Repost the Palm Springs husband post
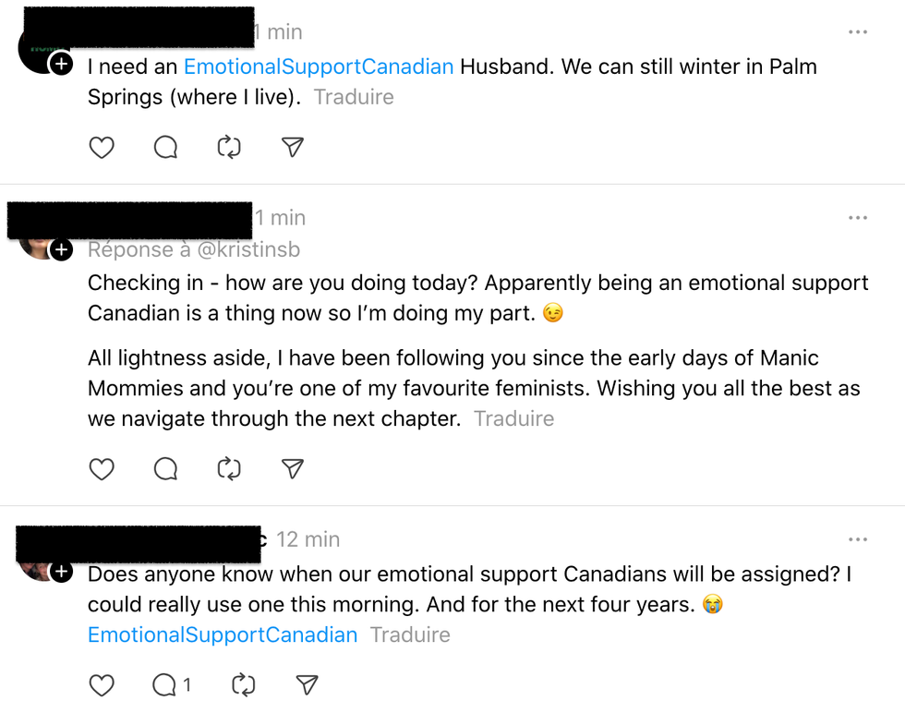This screenshot has height=713, width=905. [x=229, y=148]
